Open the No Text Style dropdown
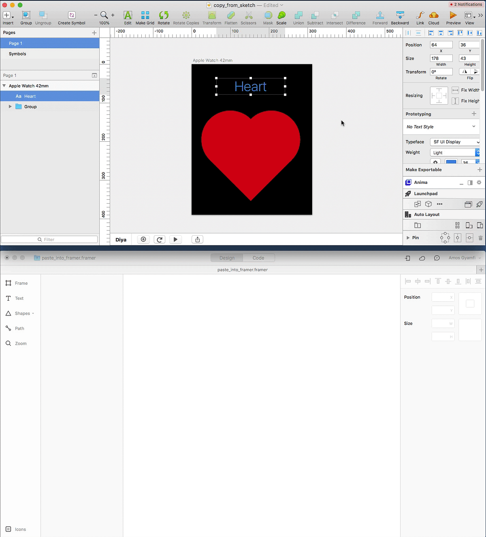Screen dimensions: 486x537 pyautogui.click(x=441, y=126)
